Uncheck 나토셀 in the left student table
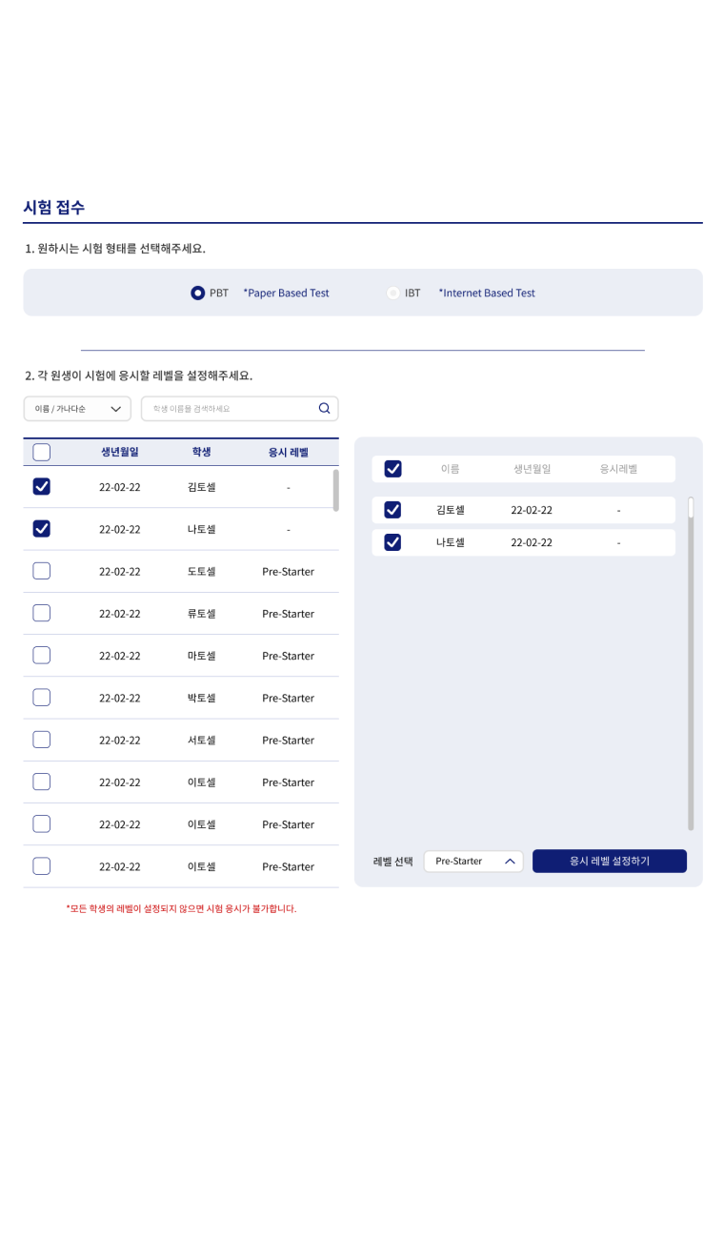Screen dimensions: 724x1239 tap(41, 529)
